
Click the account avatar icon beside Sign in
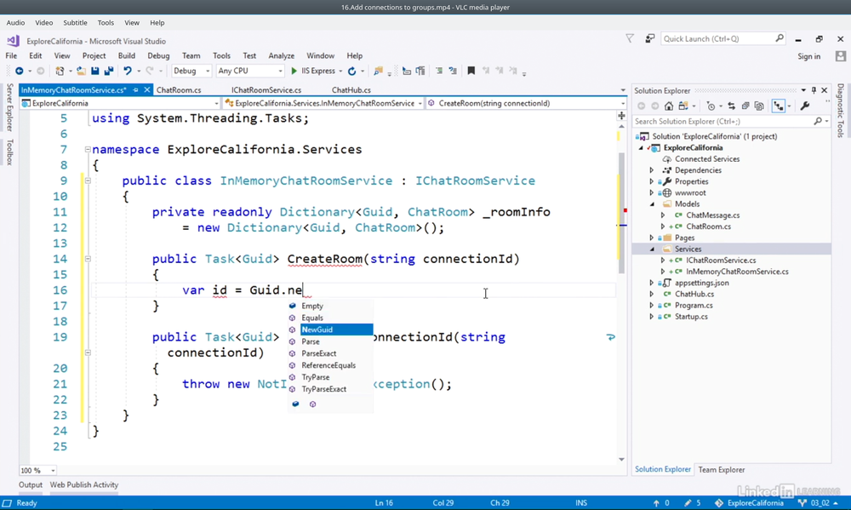[841, 56]
